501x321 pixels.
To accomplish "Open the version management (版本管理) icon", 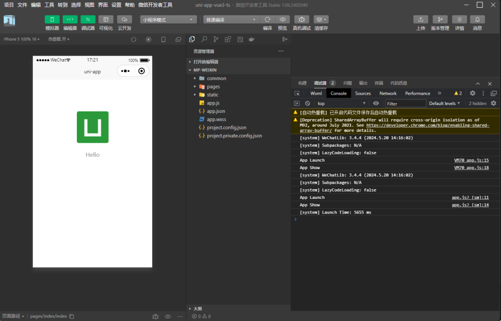I will (x=440, y=20).
